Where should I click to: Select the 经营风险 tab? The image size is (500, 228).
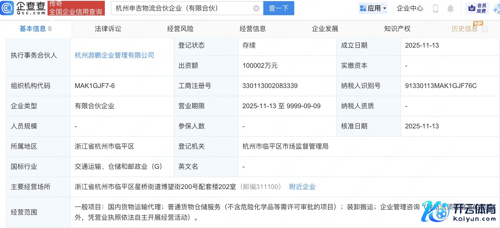pos(180,29)
